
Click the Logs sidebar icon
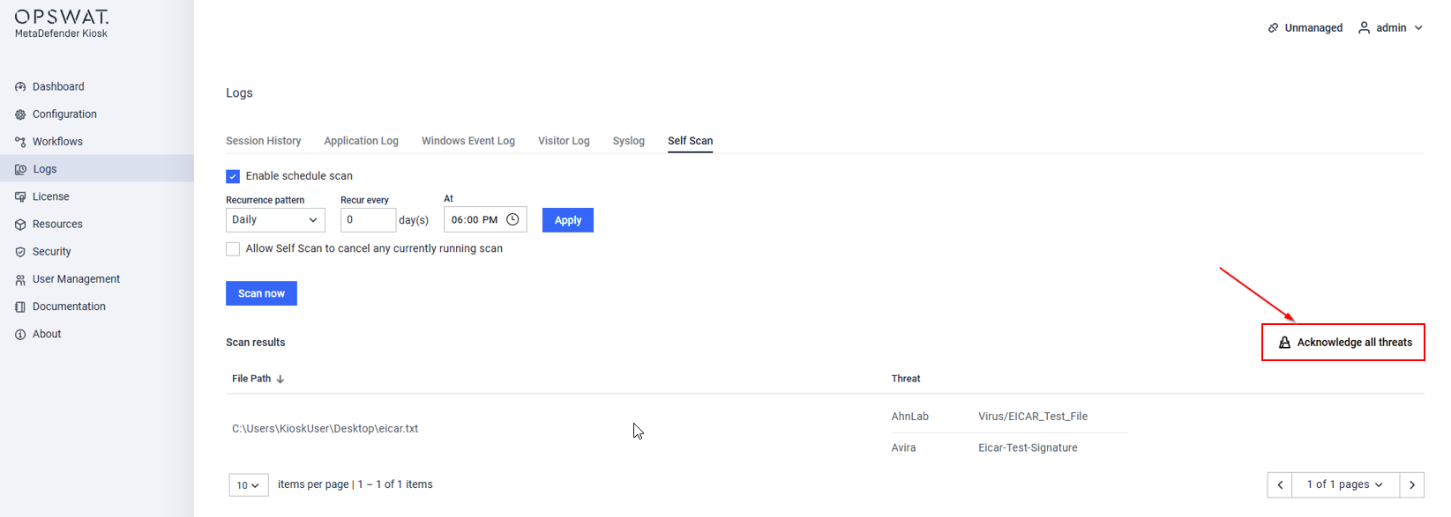coord(20,169)
